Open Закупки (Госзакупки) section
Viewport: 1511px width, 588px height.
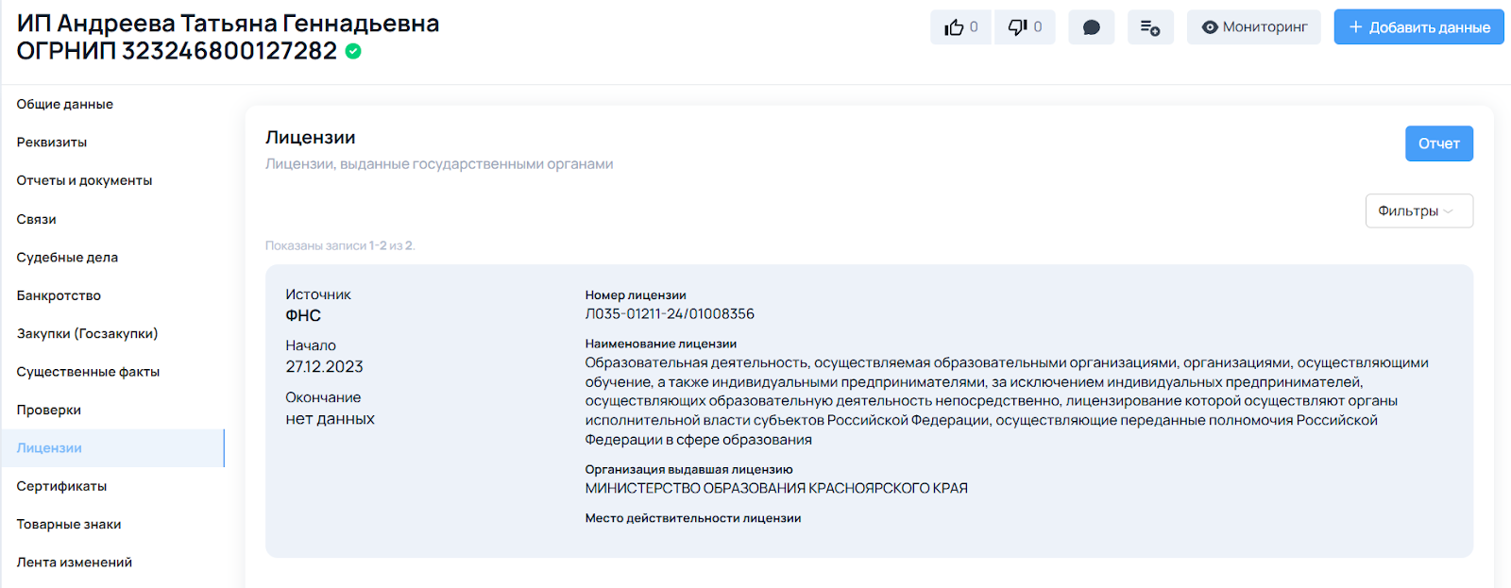(87, 333)
